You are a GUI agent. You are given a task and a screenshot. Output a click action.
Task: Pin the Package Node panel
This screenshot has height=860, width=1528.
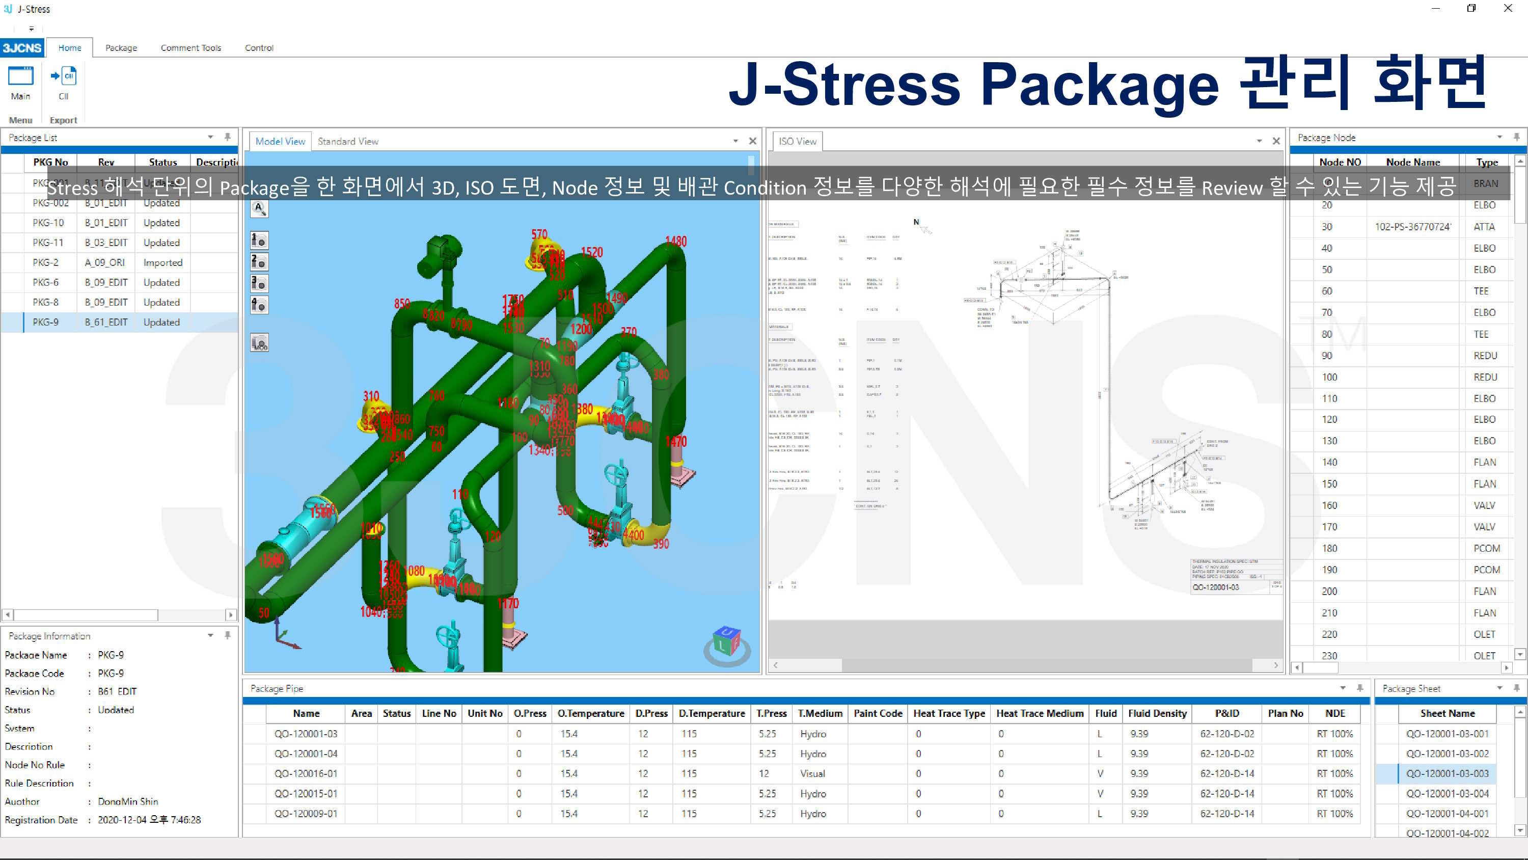(x=1516, y=137)
